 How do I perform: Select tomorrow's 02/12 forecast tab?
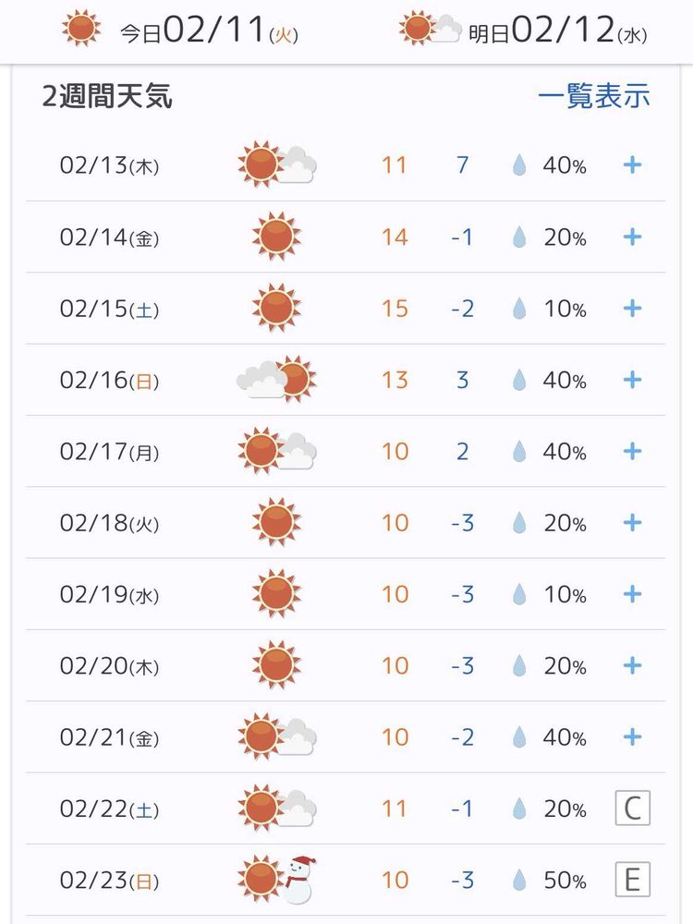click(525, 31)
